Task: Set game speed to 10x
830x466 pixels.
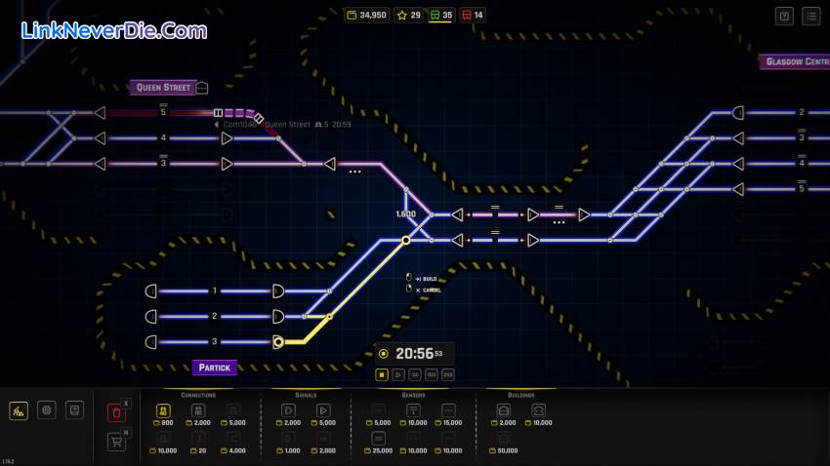Action: (x=431, y=374)
